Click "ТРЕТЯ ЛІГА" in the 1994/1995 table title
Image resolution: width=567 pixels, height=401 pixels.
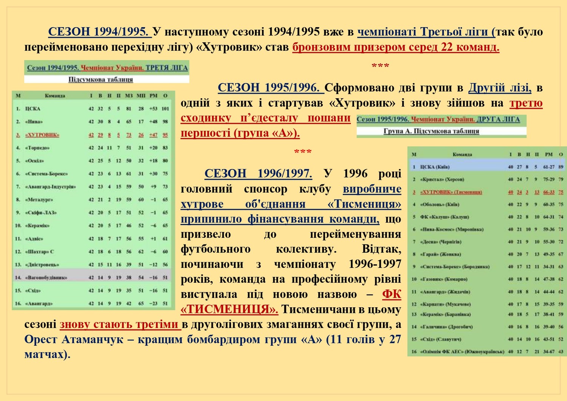click(167, 68)
